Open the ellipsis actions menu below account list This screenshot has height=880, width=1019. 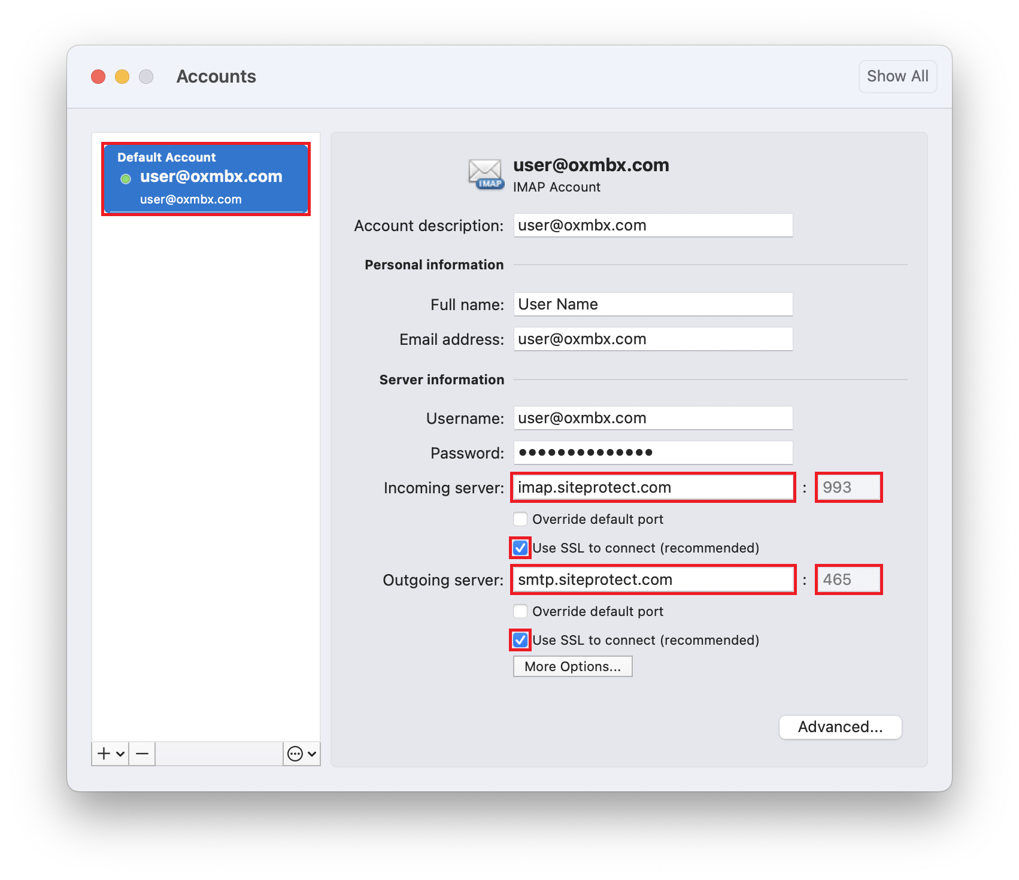[302, 754]
